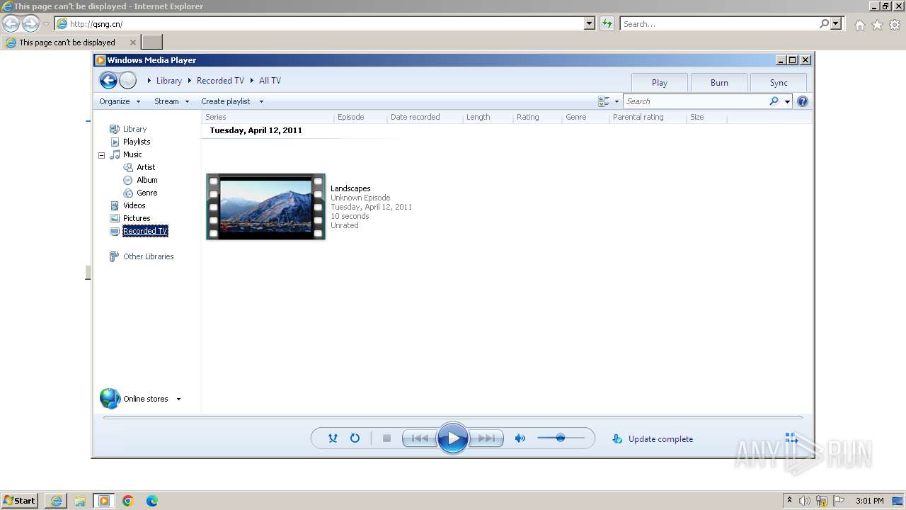Sort by the Rating column header
Image resolution: width=906 pixels, height=510 pixels.
point(537,117)
